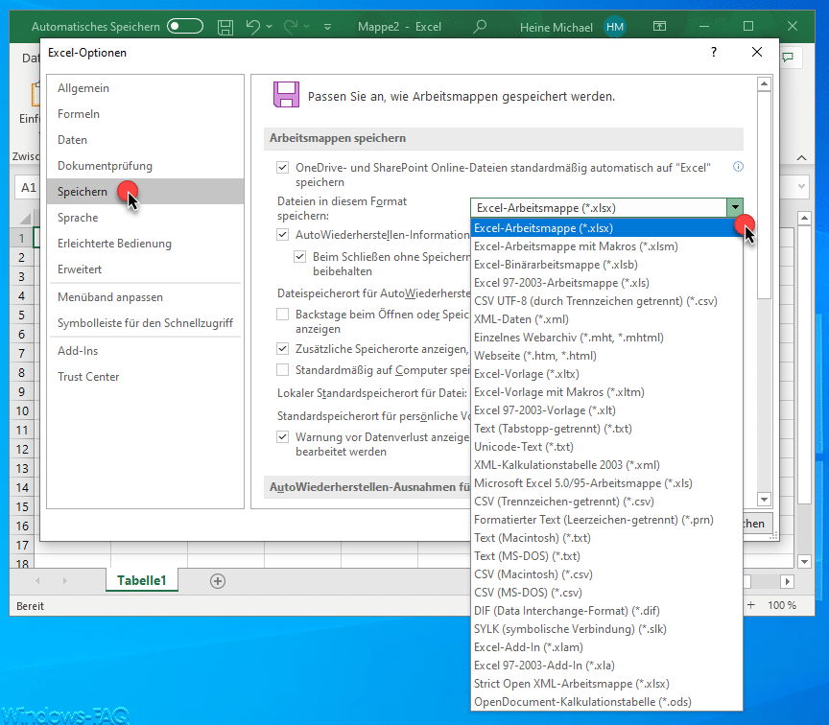The width and height of the screenshot is (829, 725).
Task: Click the help question mark in Excel-Optionen
Action: (x=714, y=52)
